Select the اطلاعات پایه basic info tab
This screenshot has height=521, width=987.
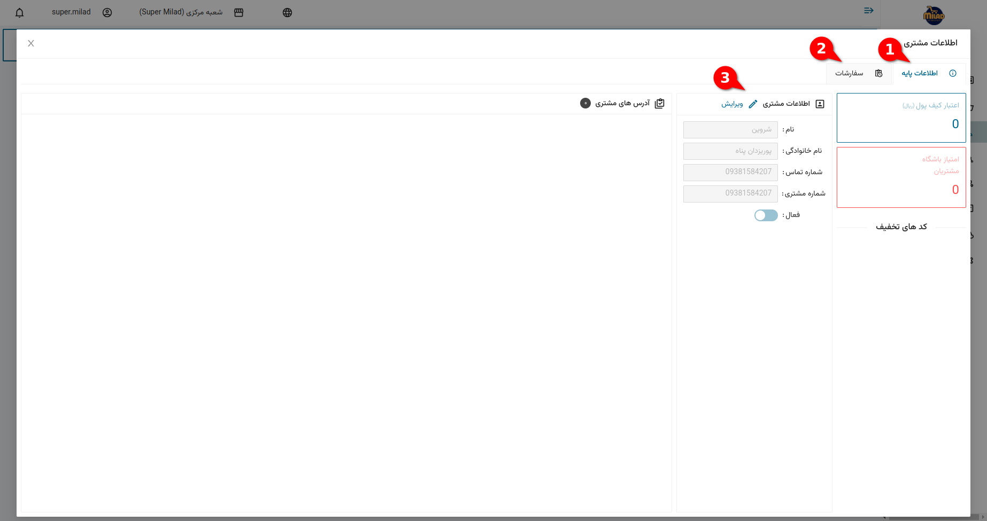pyautogui.click(x=929, y=74)
